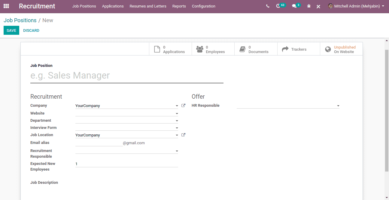This screenshot has width=389, height=200.
Task: Expand the Company dropdown arrow
Action: click(177, 106)
